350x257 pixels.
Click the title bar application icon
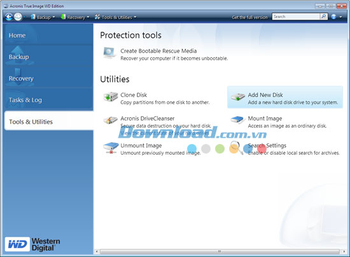tap(6, 6)
